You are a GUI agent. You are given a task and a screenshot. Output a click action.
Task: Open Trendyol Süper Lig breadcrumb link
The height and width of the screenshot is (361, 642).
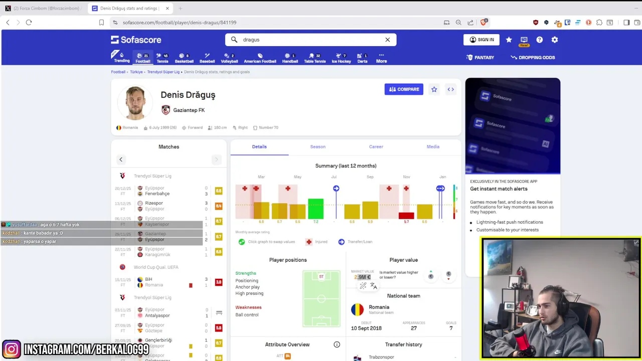tap(163, 72)
